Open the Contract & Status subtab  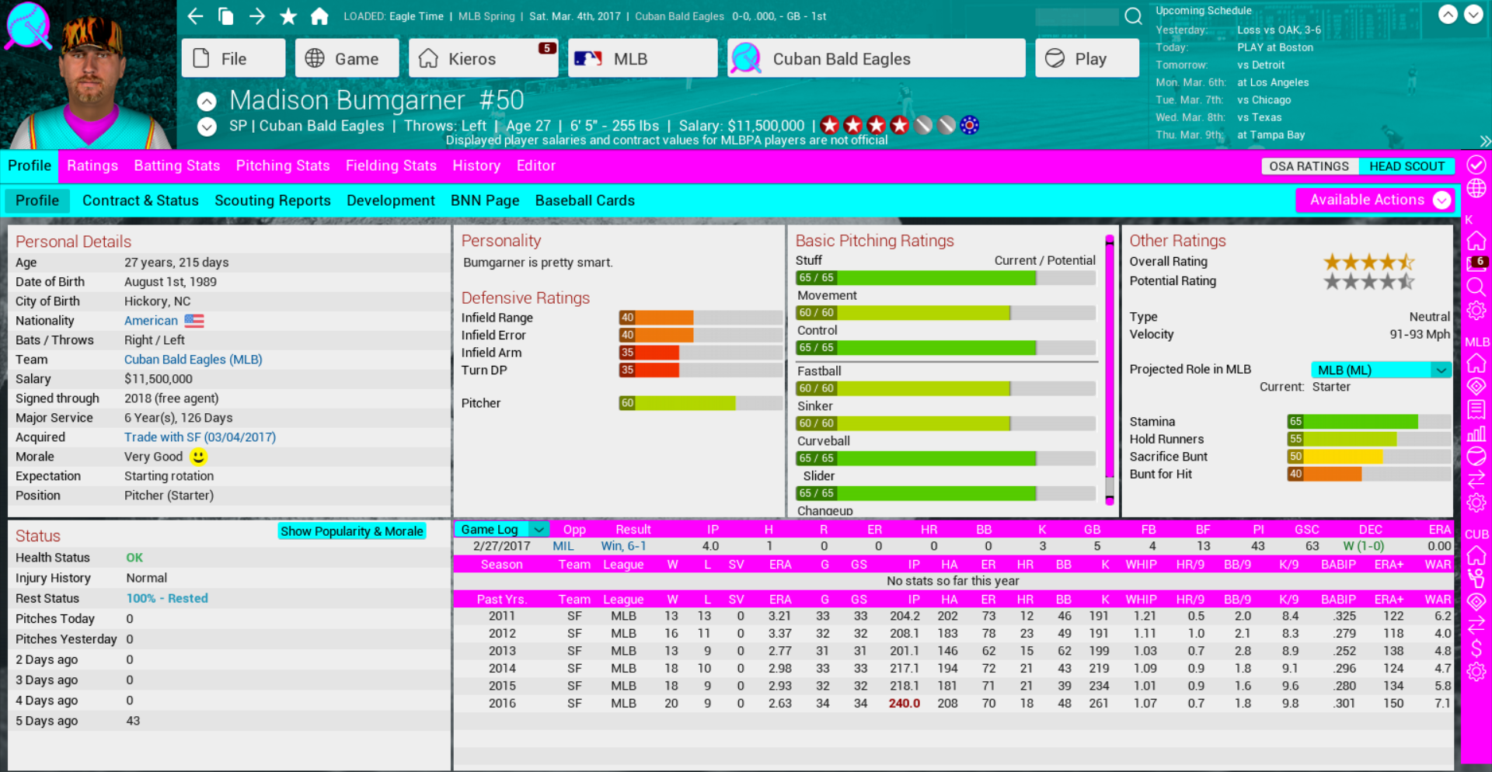pos(141,200)
